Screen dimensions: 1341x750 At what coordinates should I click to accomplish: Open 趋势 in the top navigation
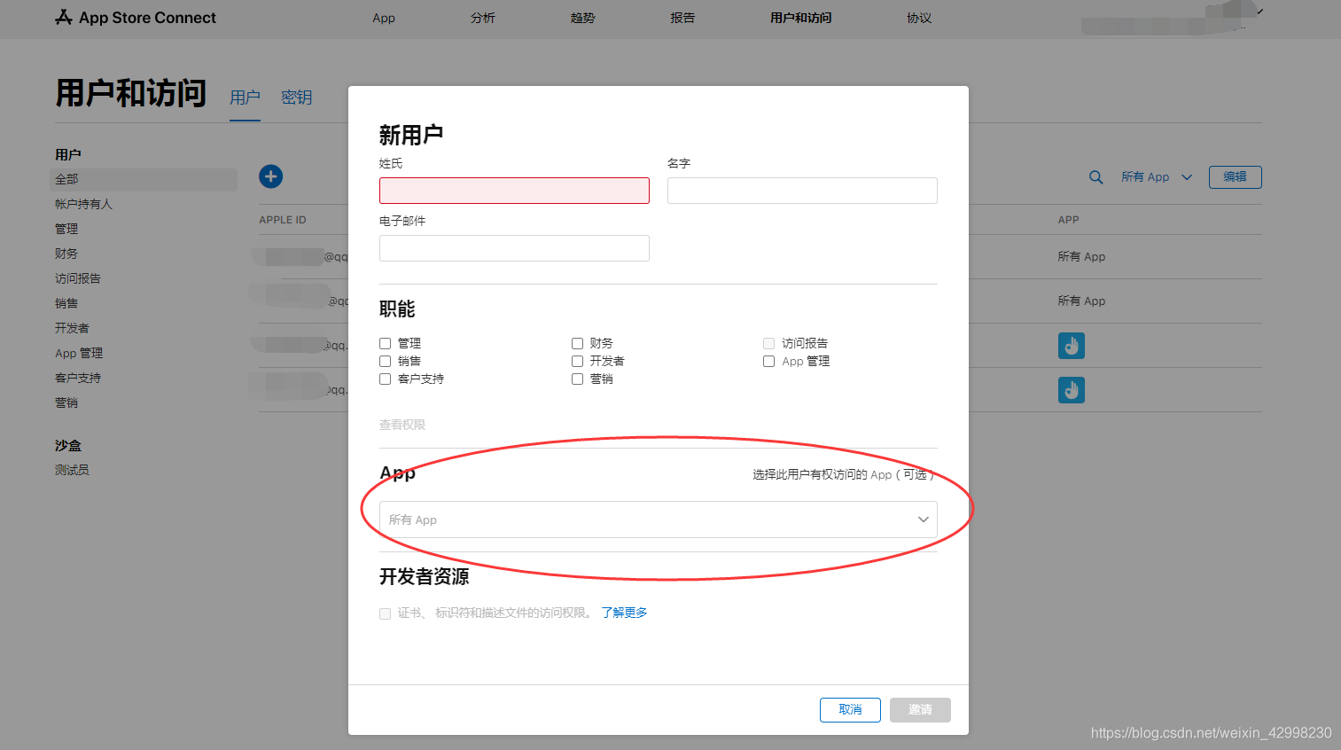(583, 18)
